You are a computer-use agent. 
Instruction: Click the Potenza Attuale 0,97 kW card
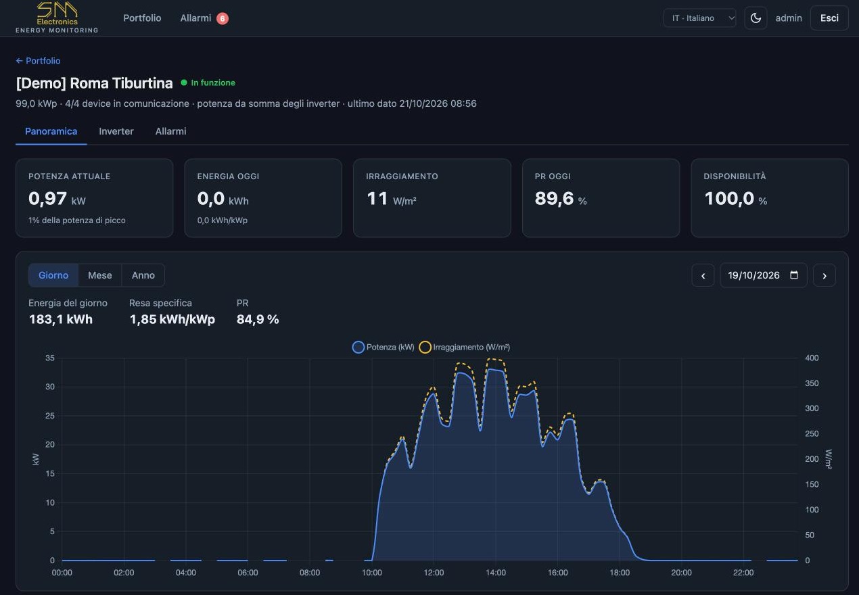pos(94,198)
